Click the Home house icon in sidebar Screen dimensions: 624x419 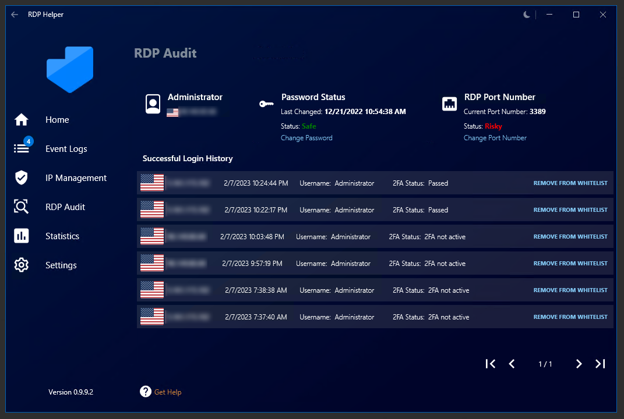click(22, 120)
